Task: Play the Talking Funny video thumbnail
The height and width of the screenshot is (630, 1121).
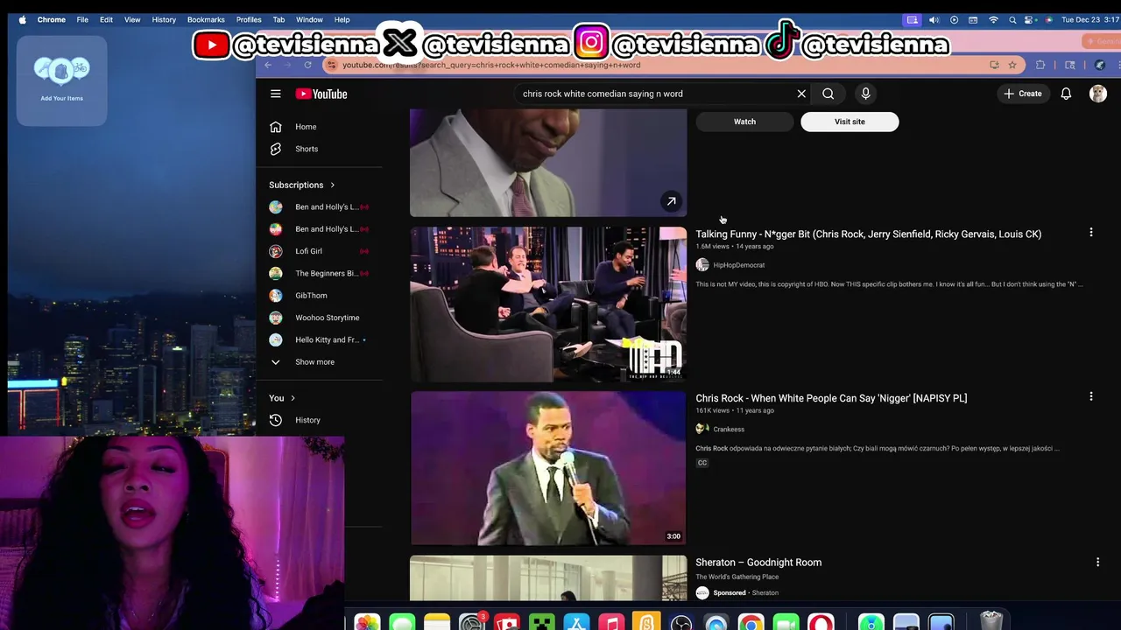Action: pyautogui.click(x=548, y=304)
